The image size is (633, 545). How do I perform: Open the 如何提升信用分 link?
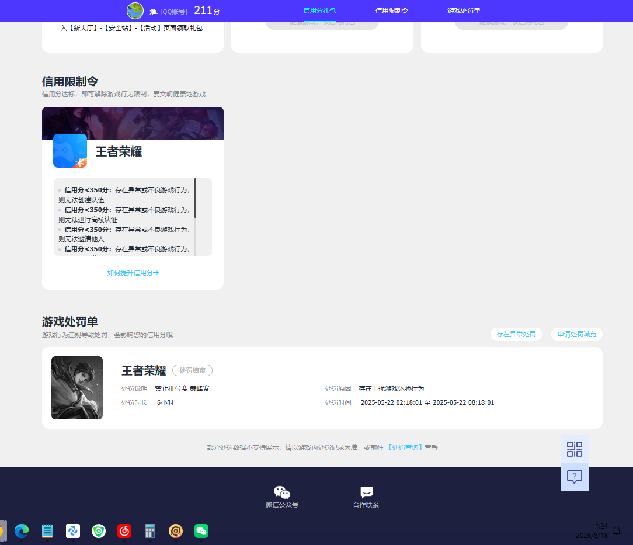click(x=133, y=273)
